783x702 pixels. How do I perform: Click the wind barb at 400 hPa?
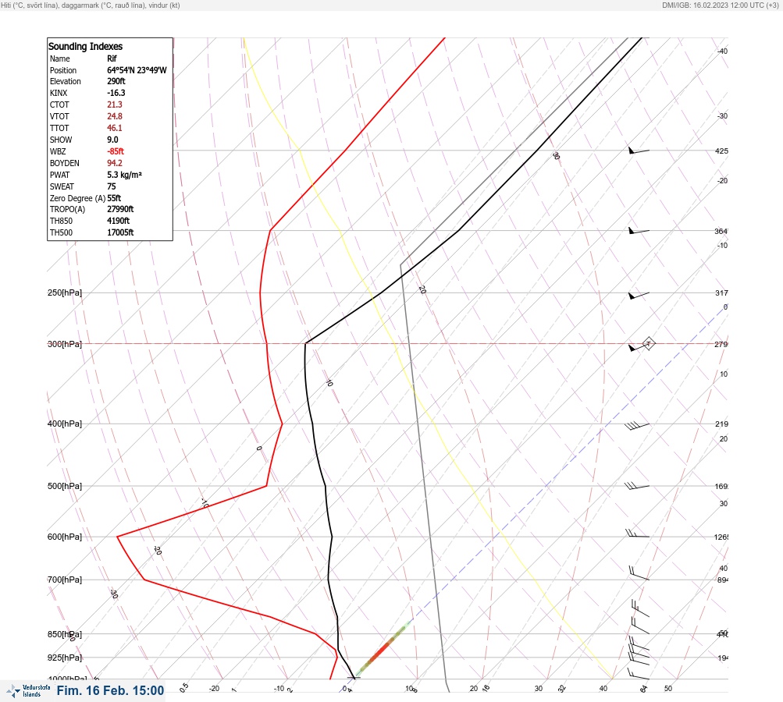click(637, 426)
